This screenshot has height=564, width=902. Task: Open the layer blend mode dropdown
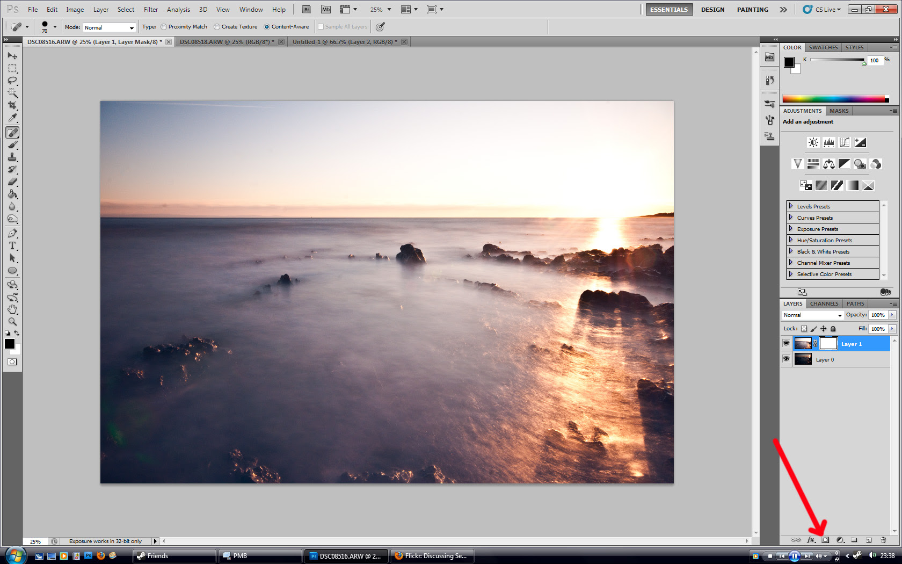(813, 315)
